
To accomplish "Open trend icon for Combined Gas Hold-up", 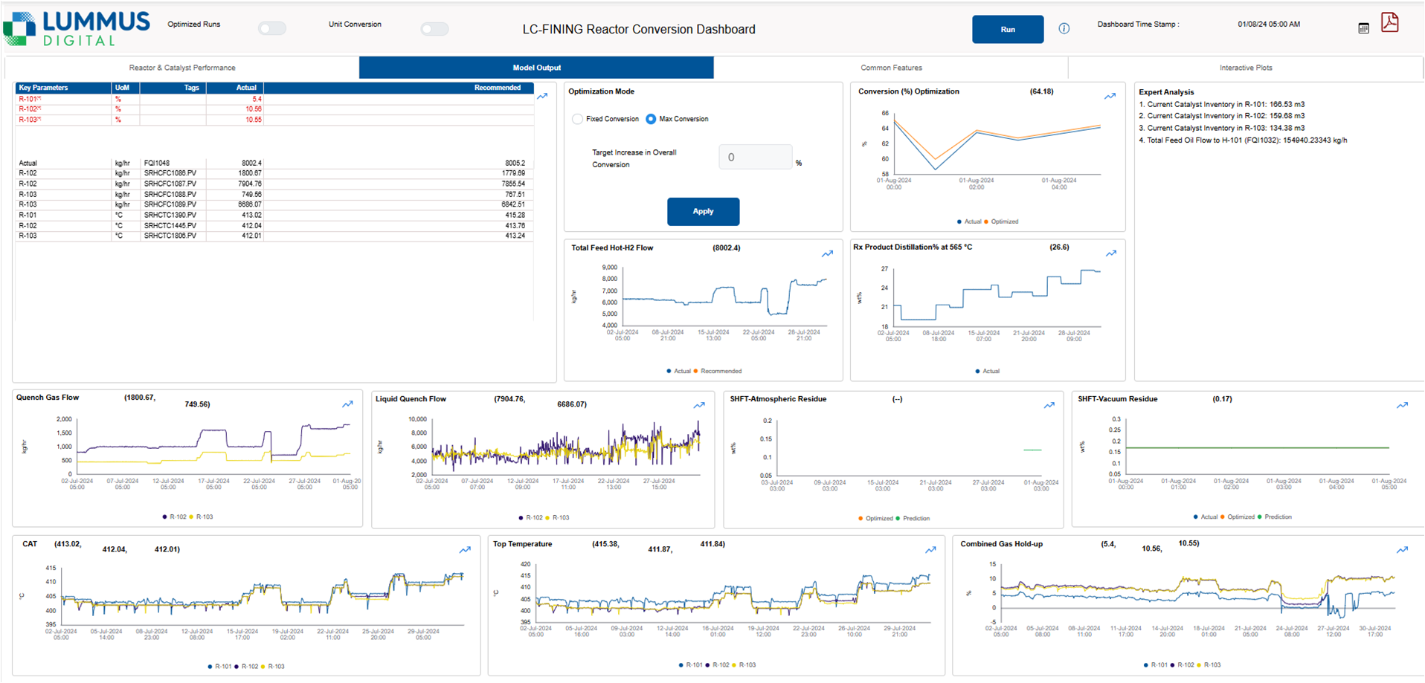I will coord(1402,550).
